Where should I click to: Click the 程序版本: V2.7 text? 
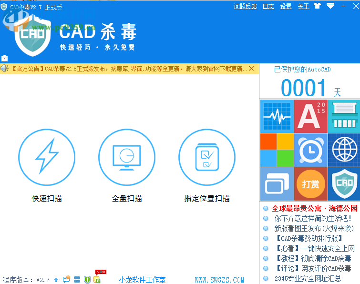click(x=26, y=280)
